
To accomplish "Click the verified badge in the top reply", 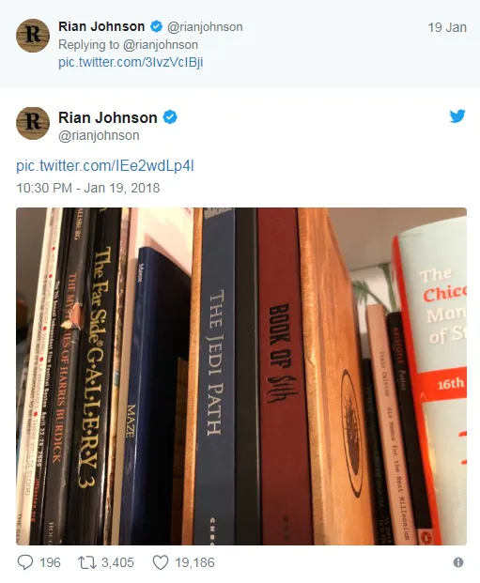I will pyautogui.click(x=156, y=26).
